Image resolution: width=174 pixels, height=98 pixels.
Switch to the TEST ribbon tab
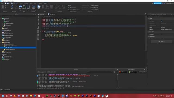click(x=31, y=3)
